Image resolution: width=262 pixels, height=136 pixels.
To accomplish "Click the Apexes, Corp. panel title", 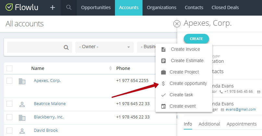I will 208,23.
